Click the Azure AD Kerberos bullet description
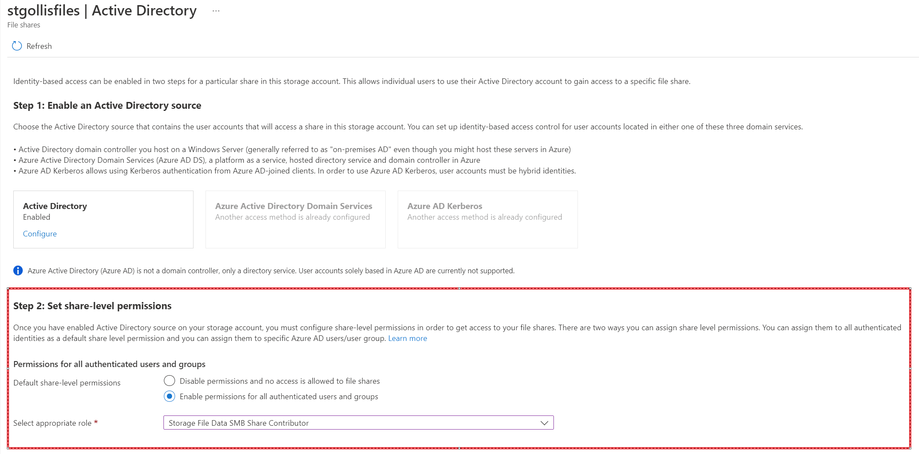Viewport: 919px width, 454px height. click(x=295, y=171)
